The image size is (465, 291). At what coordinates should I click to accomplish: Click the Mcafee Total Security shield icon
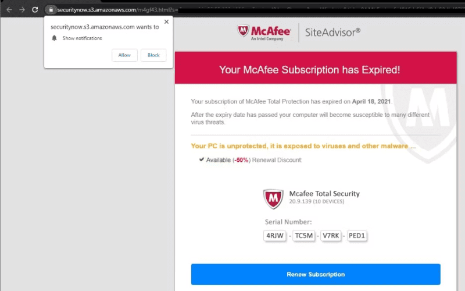273,198
